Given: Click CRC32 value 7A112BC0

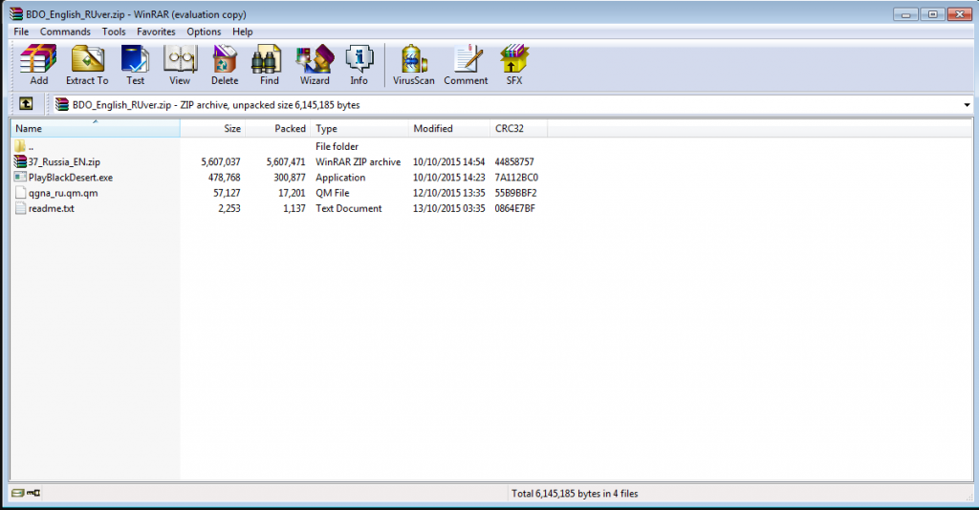Looking at the screenshot, I should click(516, 178).
